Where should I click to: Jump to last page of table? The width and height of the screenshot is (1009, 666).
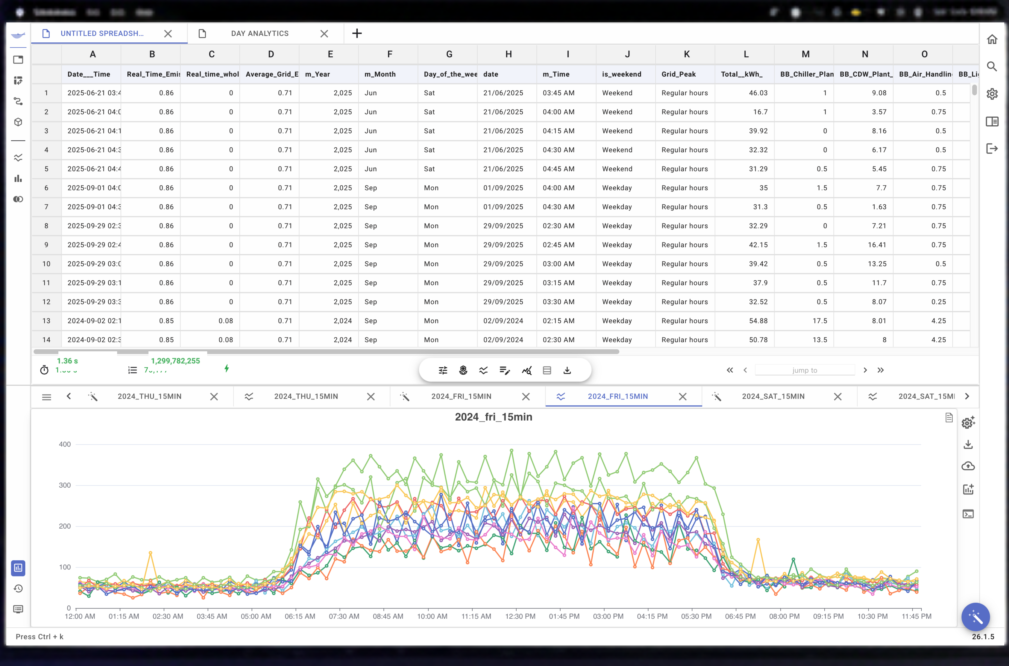(881, 370)
